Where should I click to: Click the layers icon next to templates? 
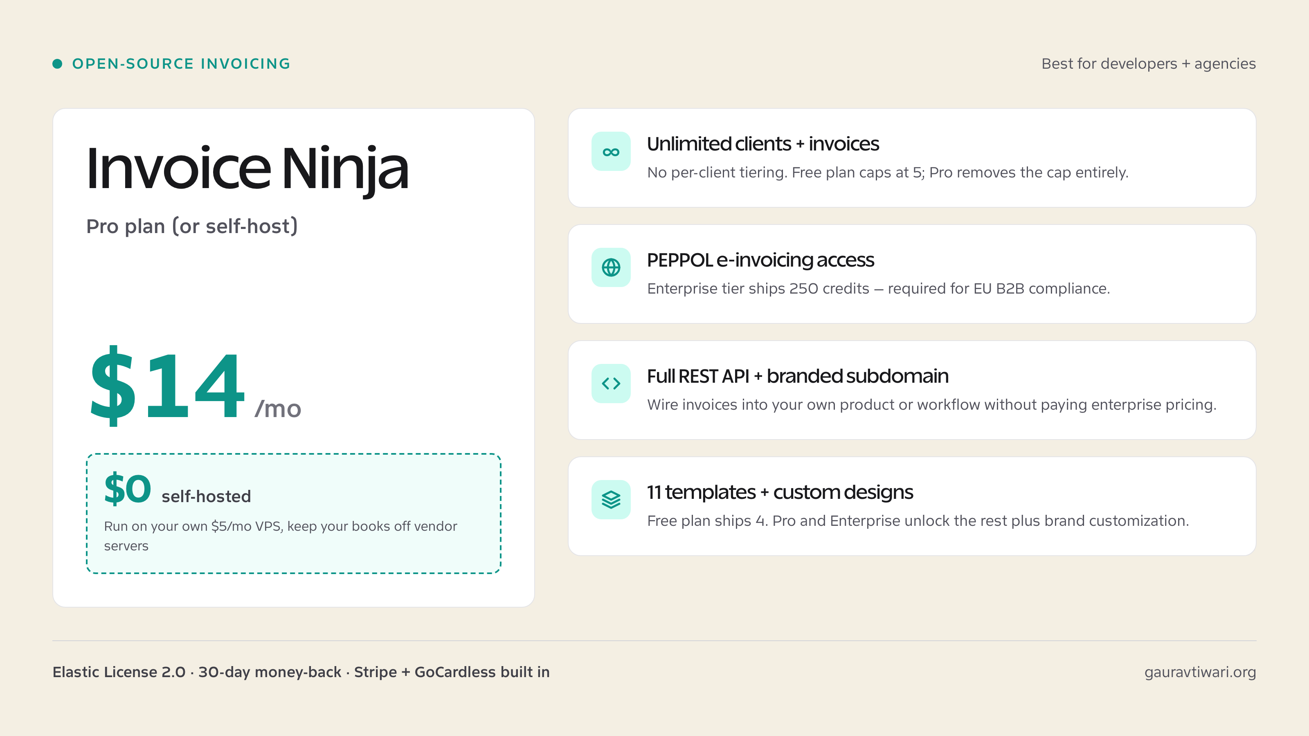611,500
